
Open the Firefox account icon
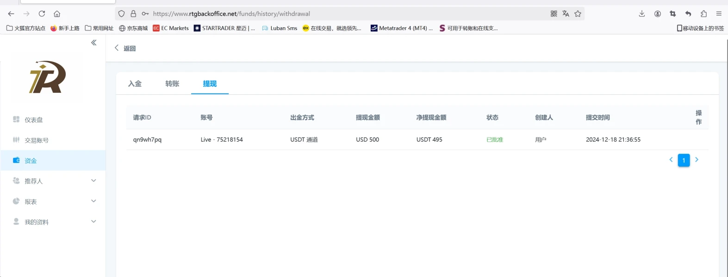click(657, 14)
